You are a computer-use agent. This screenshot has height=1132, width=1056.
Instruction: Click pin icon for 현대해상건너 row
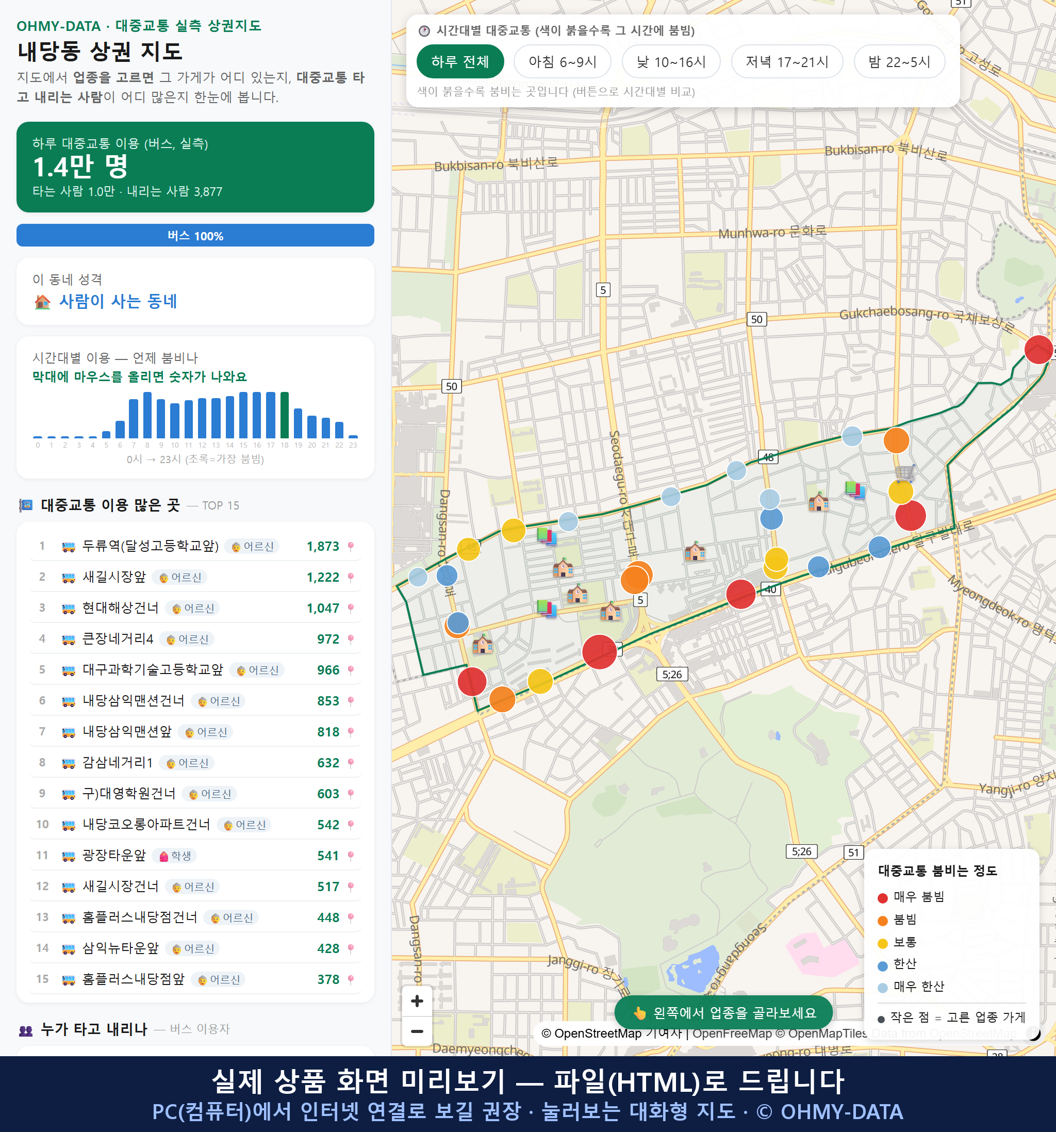[x=351, y=608]
